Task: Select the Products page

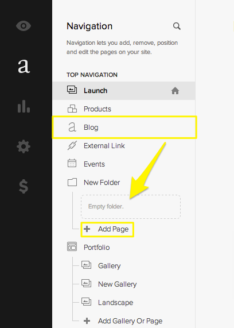Action: [124, 109]
